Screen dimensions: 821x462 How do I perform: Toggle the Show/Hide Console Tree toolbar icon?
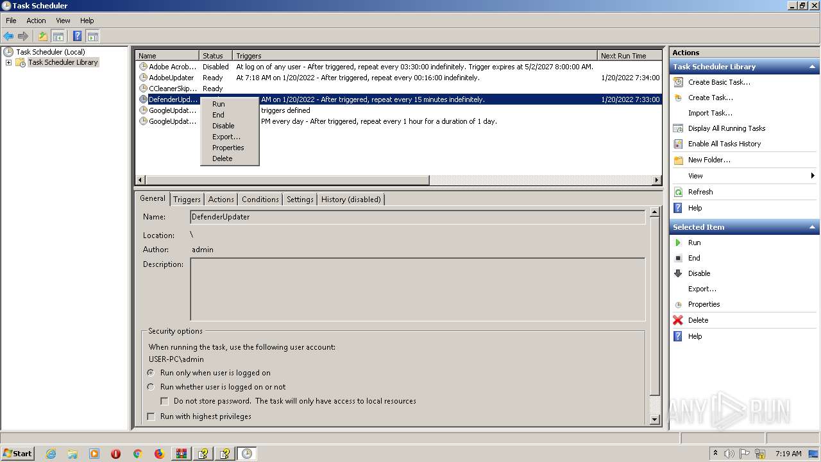(x=58, y=37)
